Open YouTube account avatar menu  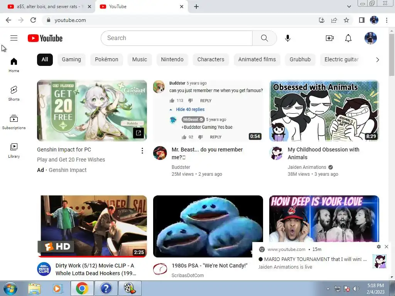371,38
